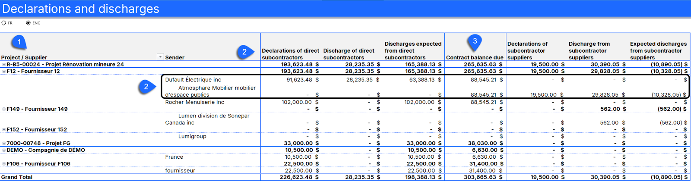
Task: Select the FR language radio button
Action: (4, 23)
